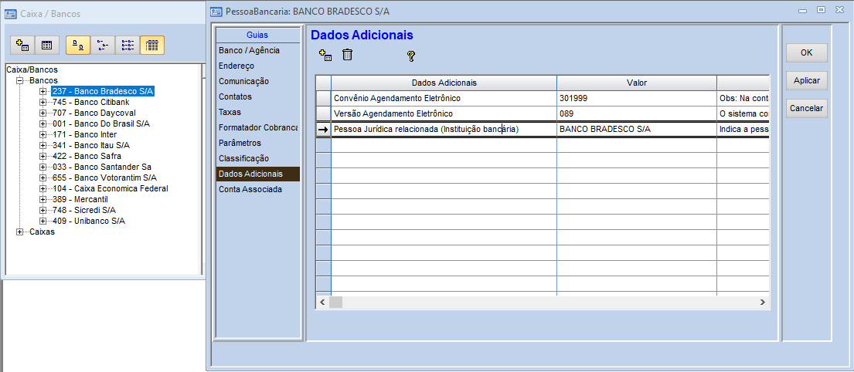
Task: Open the Formatador Cobranca guide
Action: (257, 128)
